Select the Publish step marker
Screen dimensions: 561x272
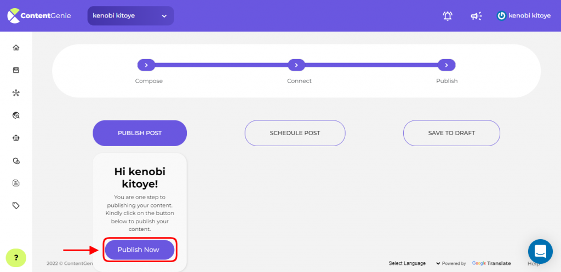click(446, 65)
